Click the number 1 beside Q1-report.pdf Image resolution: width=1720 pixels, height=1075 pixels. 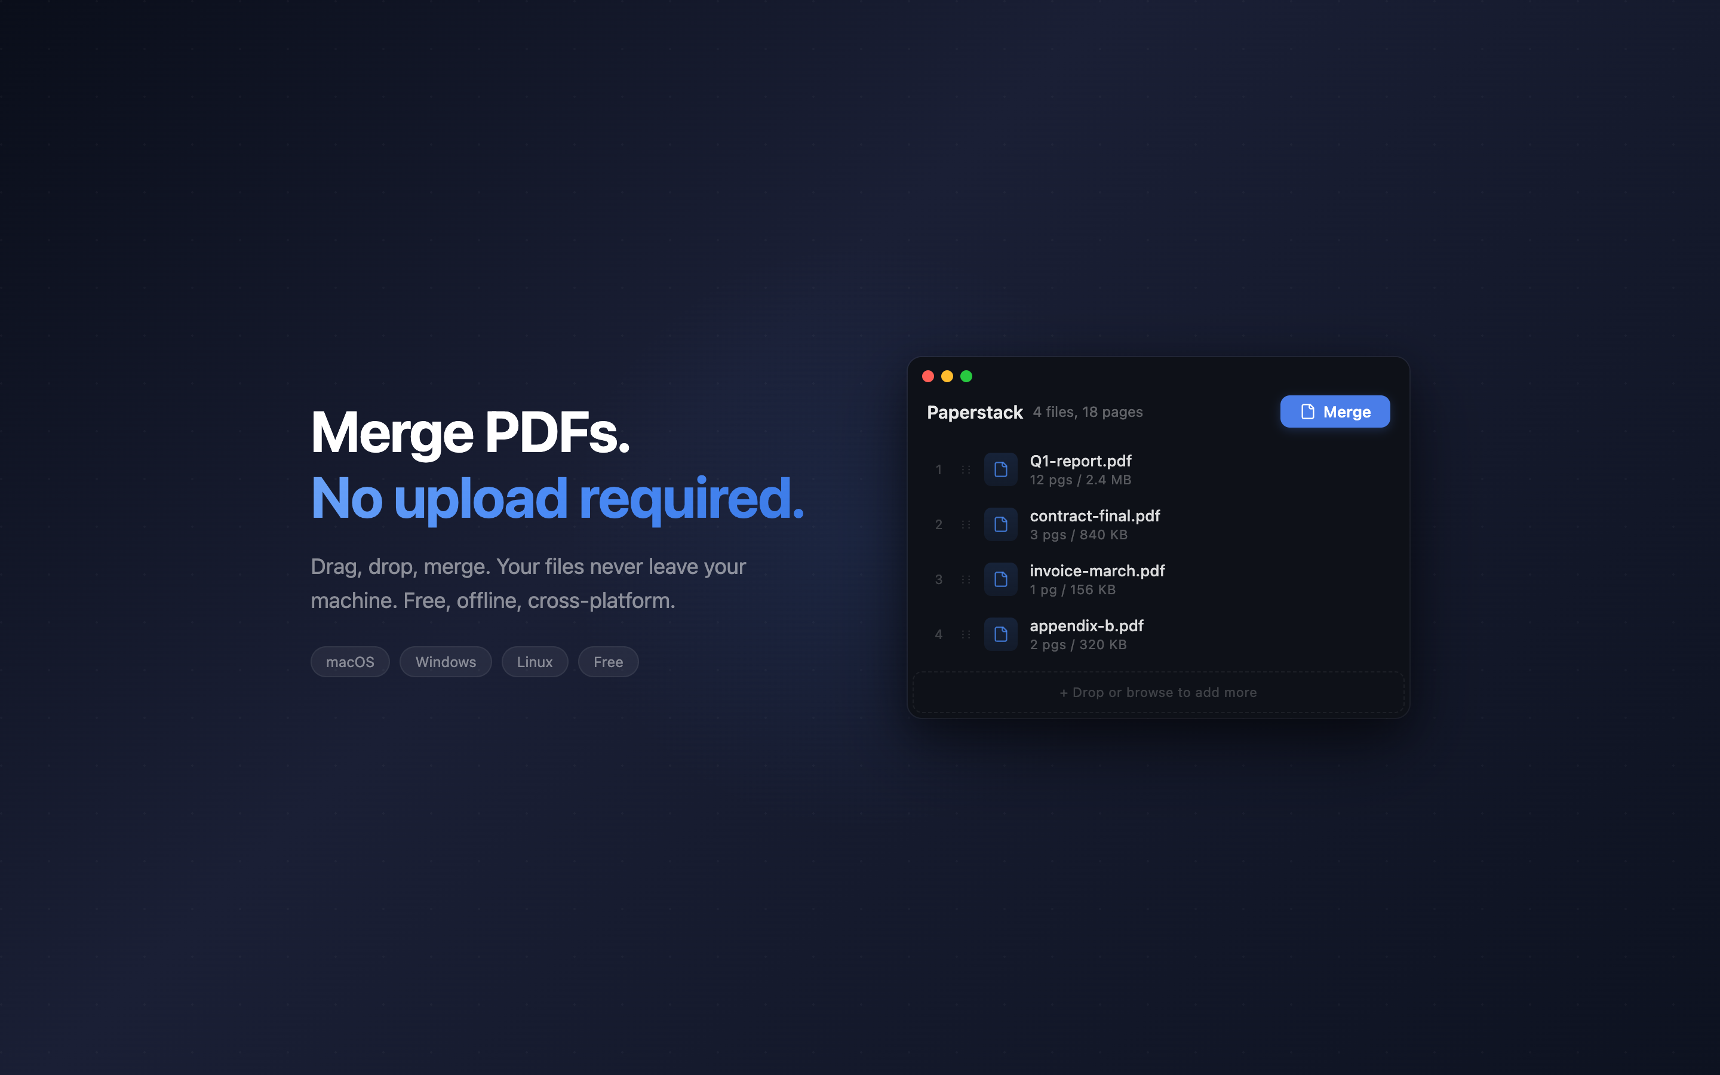coord(938,469)
